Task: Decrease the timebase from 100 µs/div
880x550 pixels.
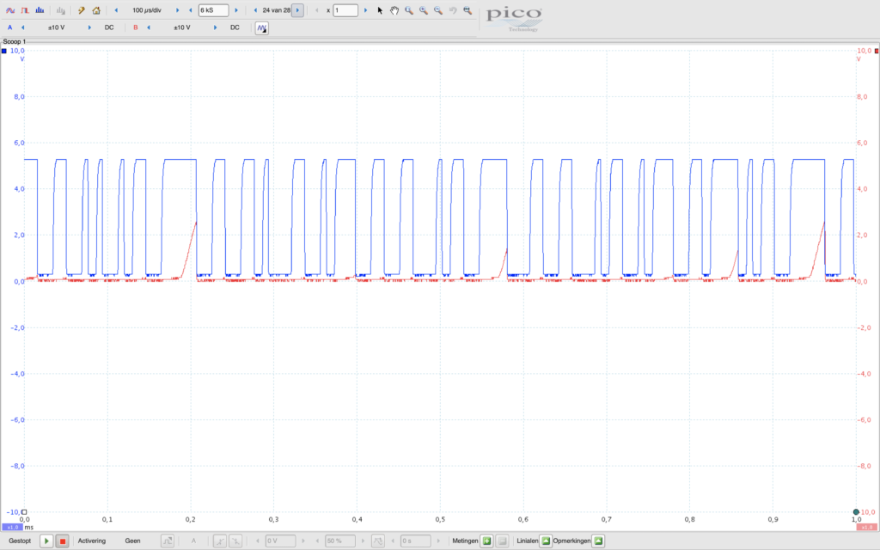Action: 116,10
